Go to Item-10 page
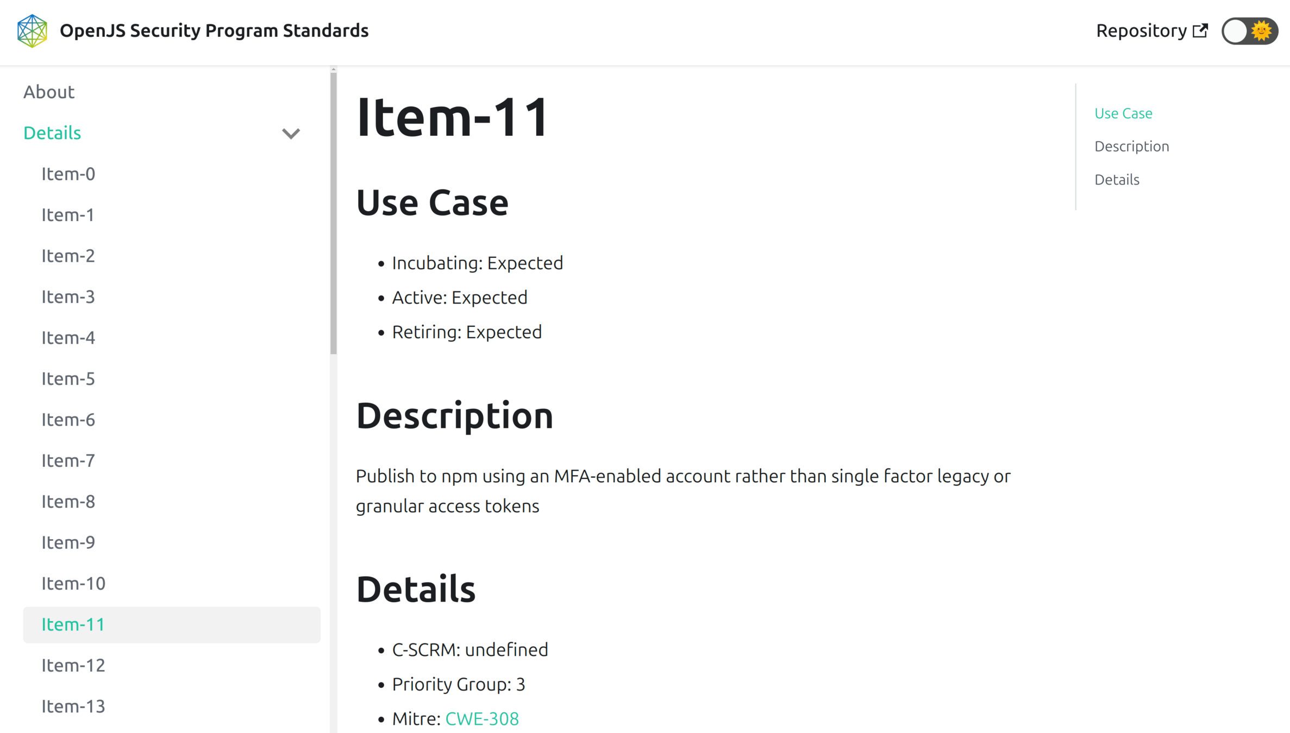 (x=73, y=584)
